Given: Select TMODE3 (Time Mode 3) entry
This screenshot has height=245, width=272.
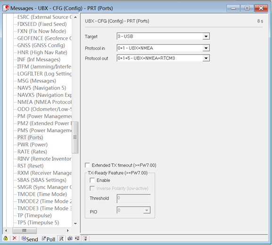Looking at the screenshot, I should [44, 208].
